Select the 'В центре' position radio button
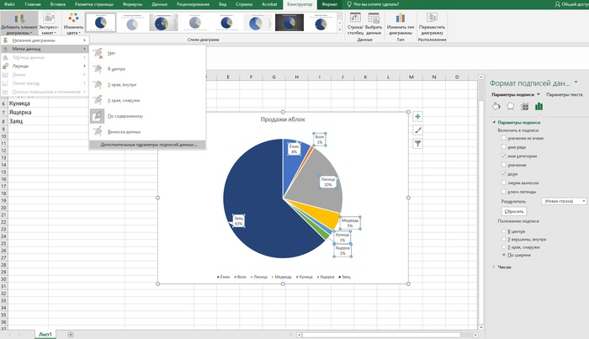This screenshot has width=589, height=339. (503, 230)
